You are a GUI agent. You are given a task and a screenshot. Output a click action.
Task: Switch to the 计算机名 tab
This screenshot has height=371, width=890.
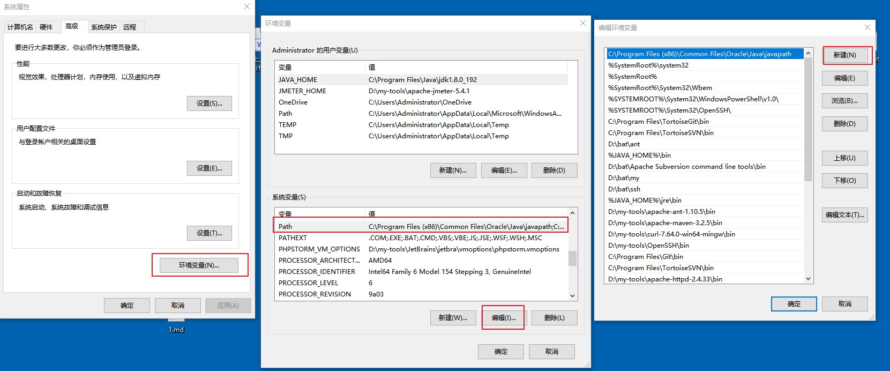click(20, 27)
